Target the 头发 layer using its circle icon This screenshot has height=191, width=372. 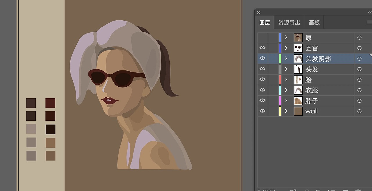coord(359,69)
